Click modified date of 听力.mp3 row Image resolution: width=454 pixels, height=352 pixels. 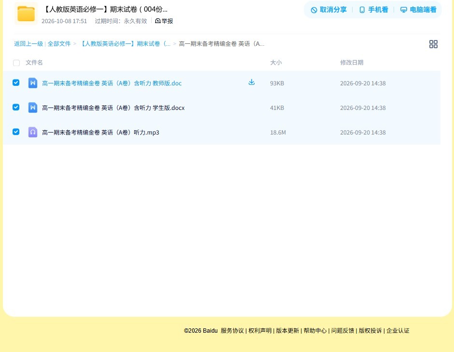coord(363,132)
